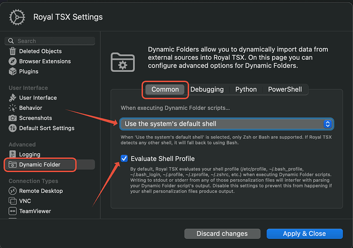The height and width of the screenshot is (248, 353).
Task: Click the Screenshots camera icon
Action: coord(13,118)
